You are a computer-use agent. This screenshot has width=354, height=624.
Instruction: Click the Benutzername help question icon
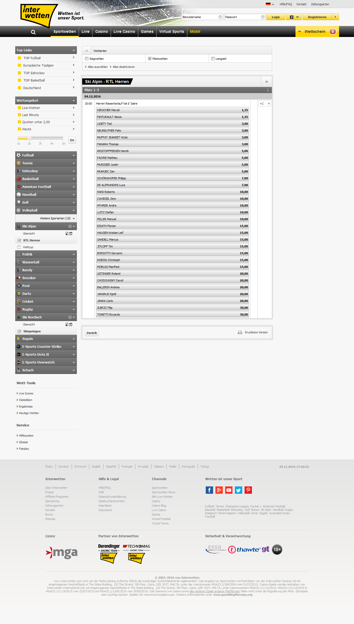pyautogui.click(x=220, y=17)
